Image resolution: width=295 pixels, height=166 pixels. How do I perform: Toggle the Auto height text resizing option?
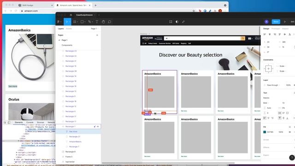pos(283,113)
